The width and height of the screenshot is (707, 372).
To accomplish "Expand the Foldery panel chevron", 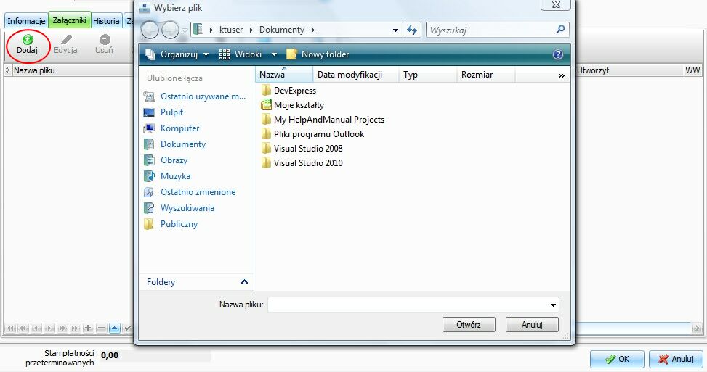I will tap(244, 282).
